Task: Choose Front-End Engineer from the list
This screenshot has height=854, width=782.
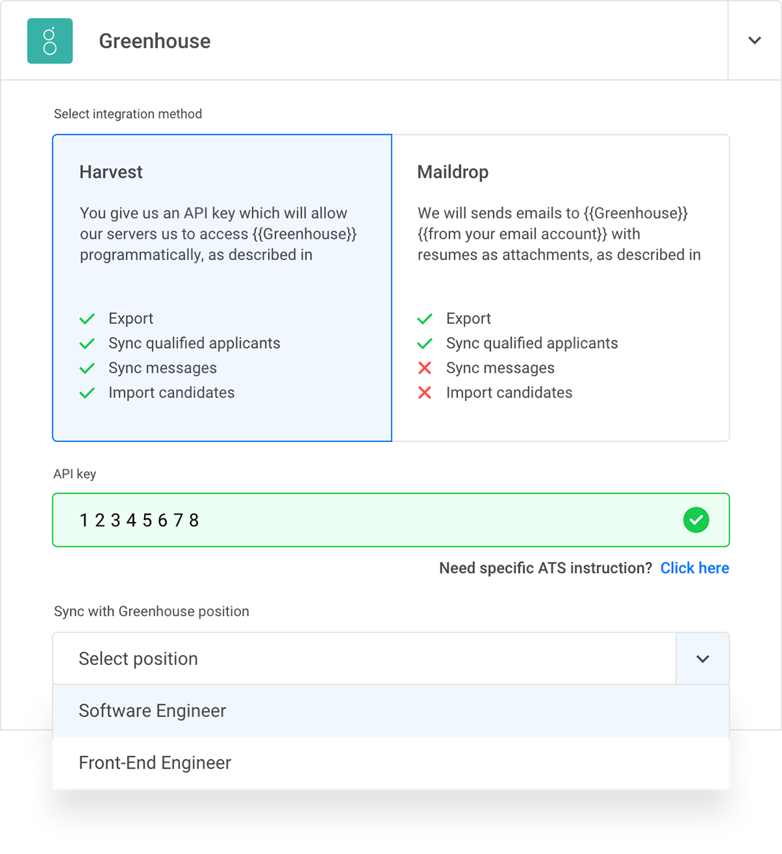Action: coord(391,763)
